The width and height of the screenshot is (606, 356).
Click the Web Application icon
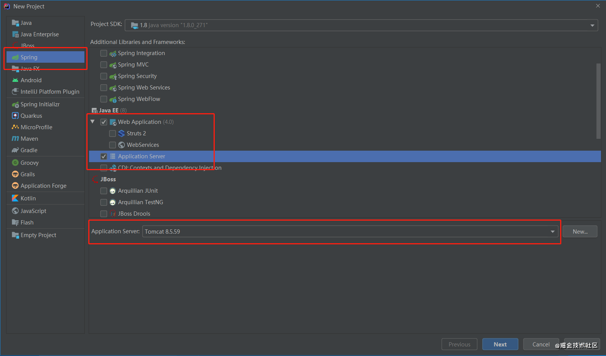coord(113,122)
